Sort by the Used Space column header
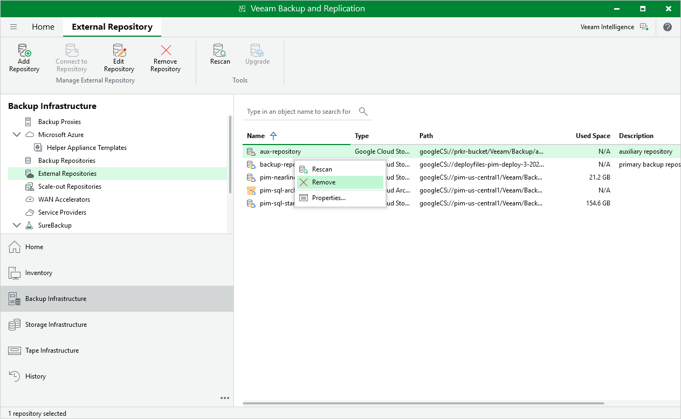Viewport: 681px width, 419px height. [593, 136]
